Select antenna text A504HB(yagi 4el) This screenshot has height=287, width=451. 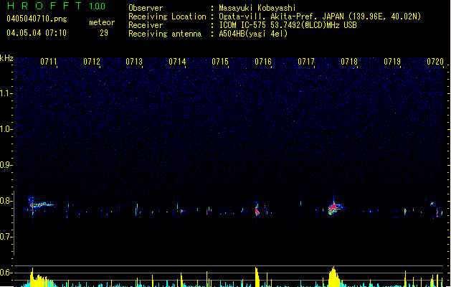click(x=253, y=34)
